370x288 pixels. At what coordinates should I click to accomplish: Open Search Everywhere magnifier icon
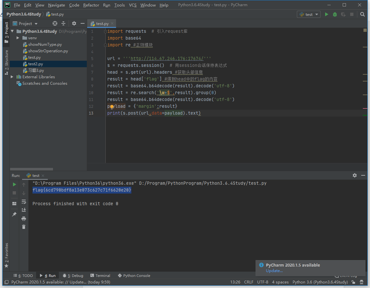click(x=363, y=14)
